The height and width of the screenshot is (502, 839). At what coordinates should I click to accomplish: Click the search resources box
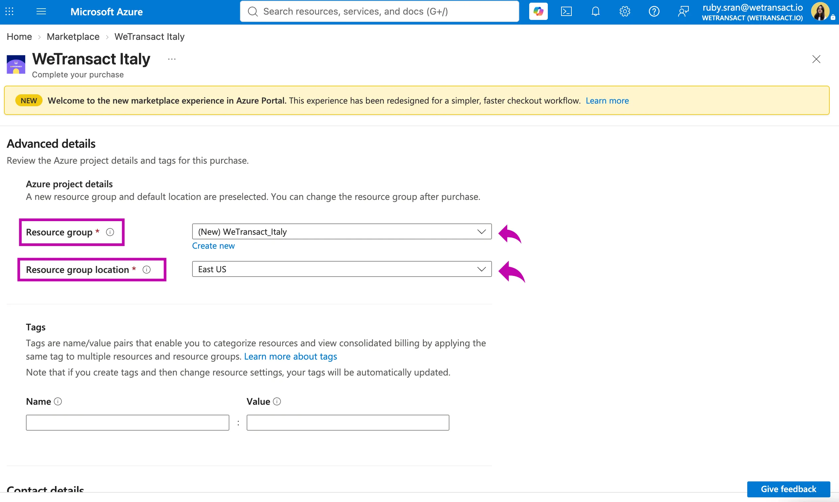point(379,12)
